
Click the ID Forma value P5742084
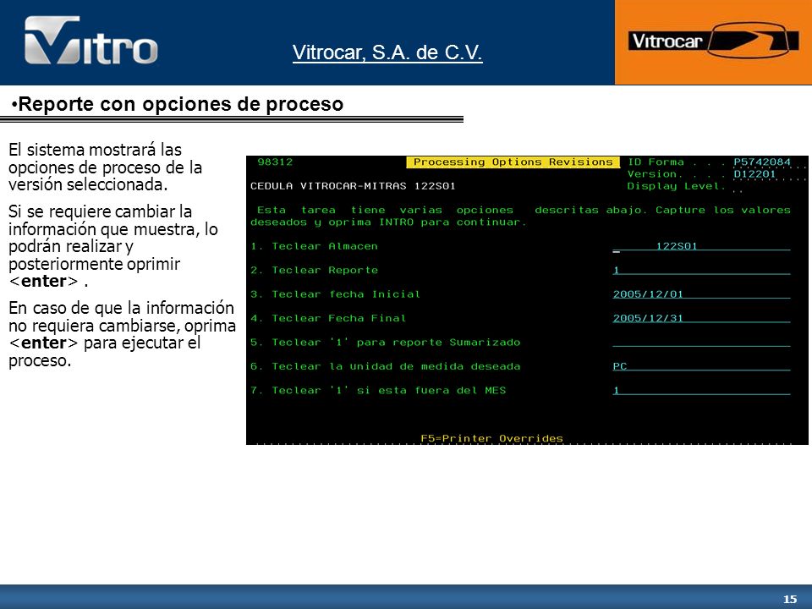[762, 162]
